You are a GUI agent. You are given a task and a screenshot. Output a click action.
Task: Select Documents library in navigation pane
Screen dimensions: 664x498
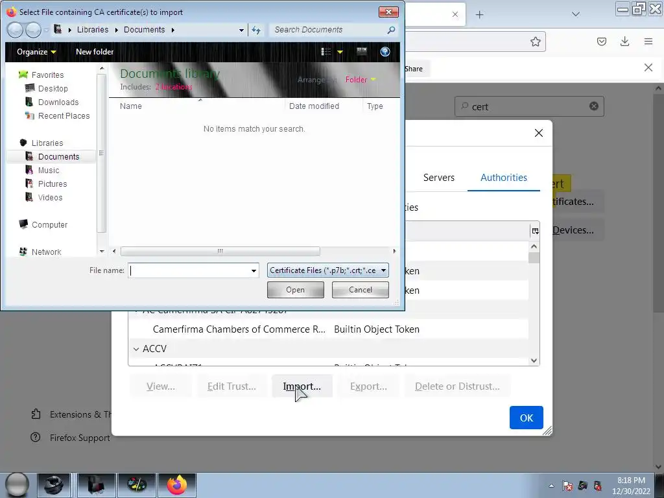58,157
